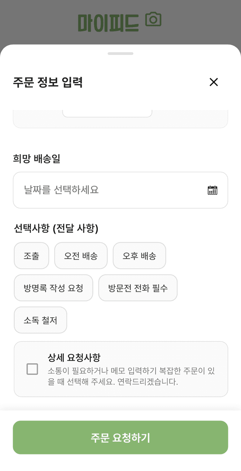Toggle the 방명록 작성 요청 option
Viewport: 241px width, 471px height.
(53, 288)
